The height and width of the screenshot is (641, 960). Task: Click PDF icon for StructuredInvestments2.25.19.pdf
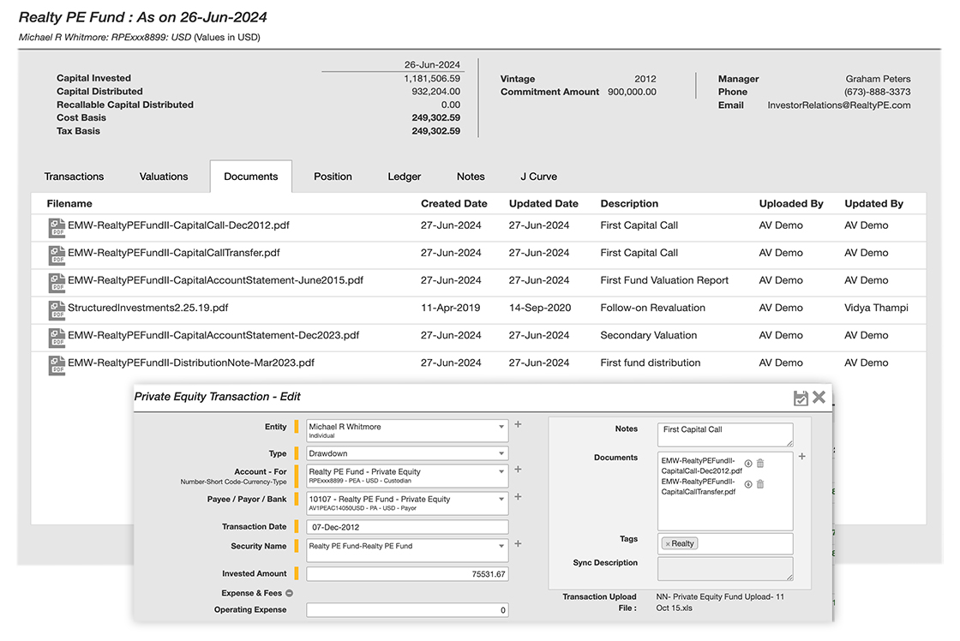(x=57, y=309)
